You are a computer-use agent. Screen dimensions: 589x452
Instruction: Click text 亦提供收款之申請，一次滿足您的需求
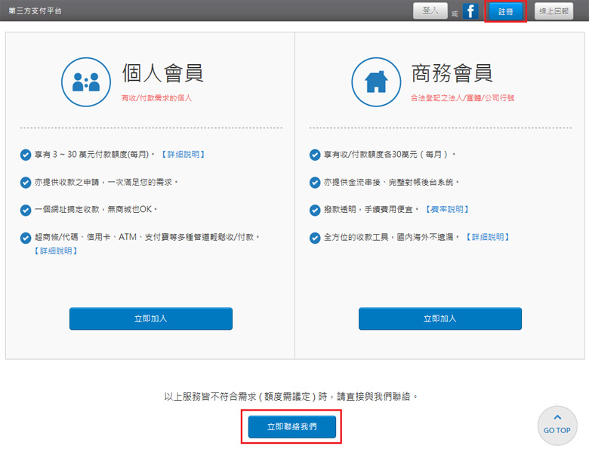coord(106,182)
